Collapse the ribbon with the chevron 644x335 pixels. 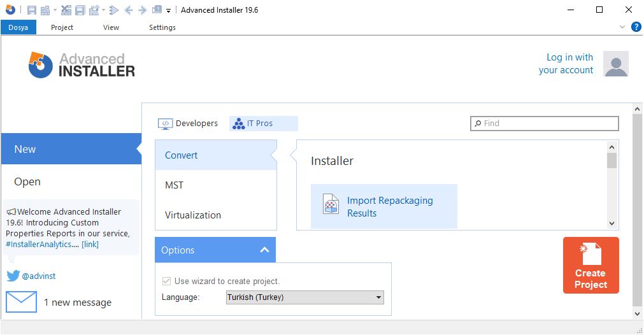coord(622,27)
